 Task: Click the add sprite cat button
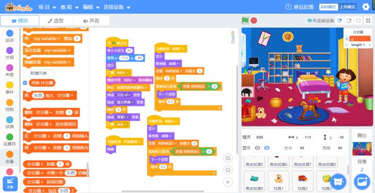coord(338,182)
